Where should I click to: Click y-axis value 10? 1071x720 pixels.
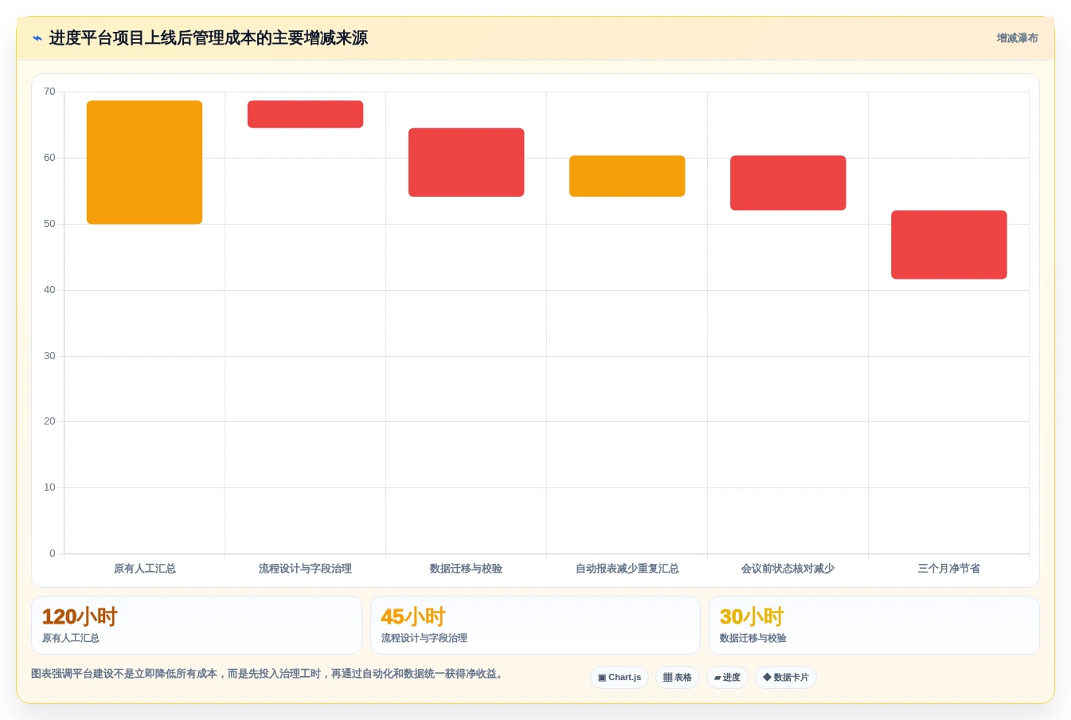click(49, 487)
